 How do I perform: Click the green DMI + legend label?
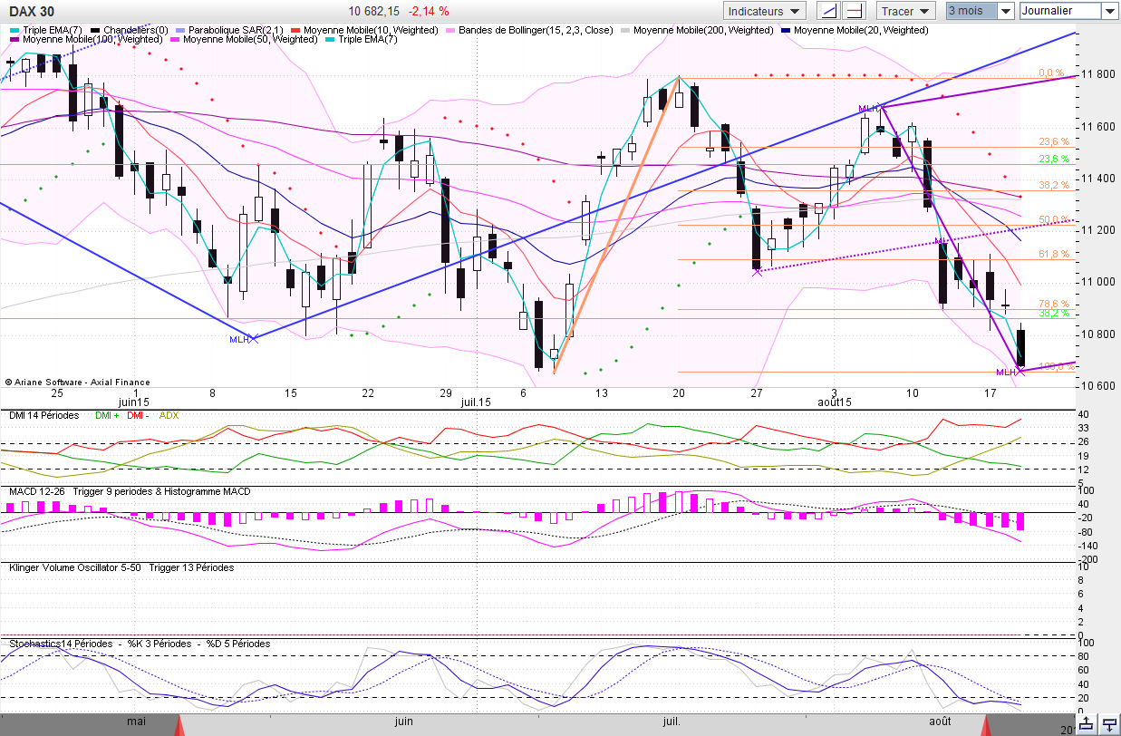click(x=106, y=415)
